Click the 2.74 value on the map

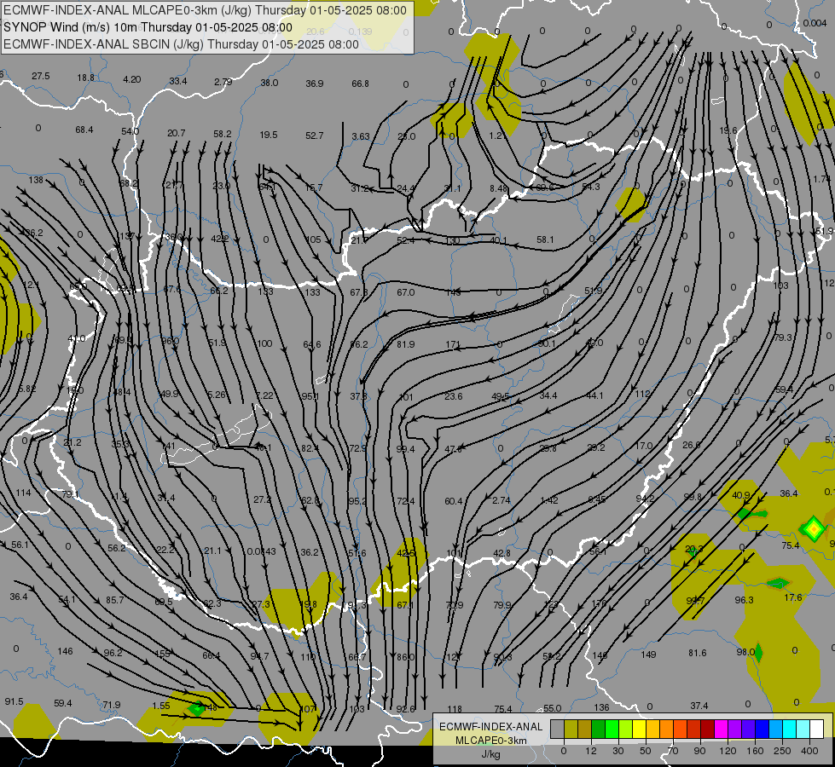tap(502, 500)
